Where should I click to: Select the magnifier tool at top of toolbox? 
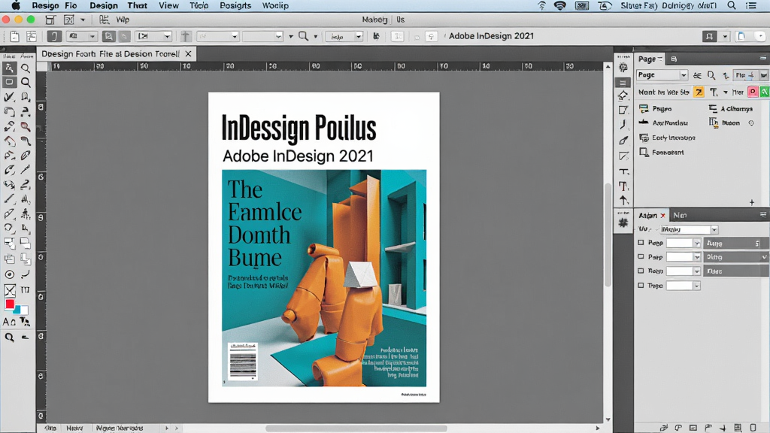click(25, 68)
